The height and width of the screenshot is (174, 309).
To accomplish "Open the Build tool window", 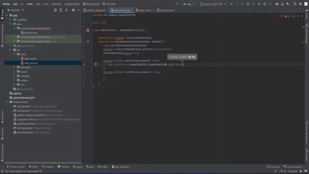I will point(90,167).
